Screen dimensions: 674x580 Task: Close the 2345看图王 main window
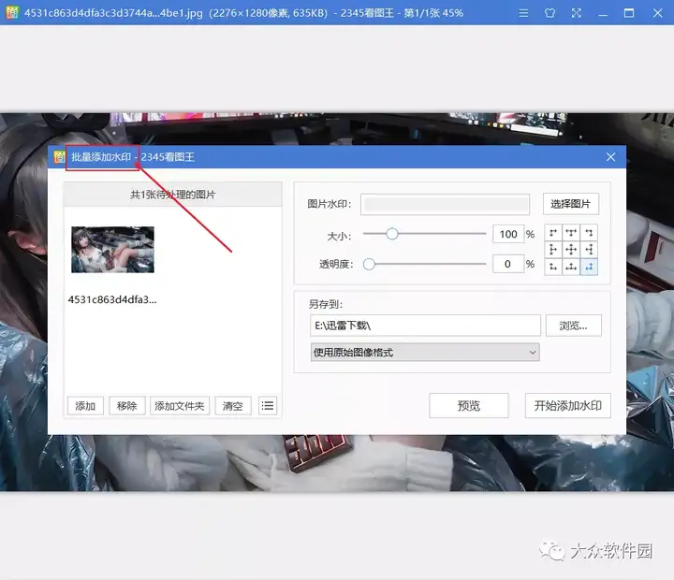click(x=658, y=13)
